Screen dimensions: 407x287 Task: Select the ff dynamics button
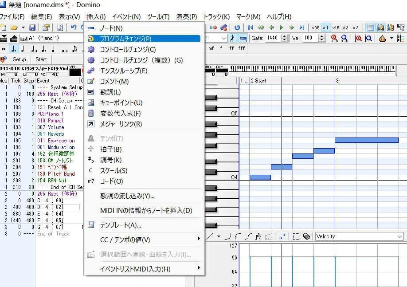click(x=231, y=48)
